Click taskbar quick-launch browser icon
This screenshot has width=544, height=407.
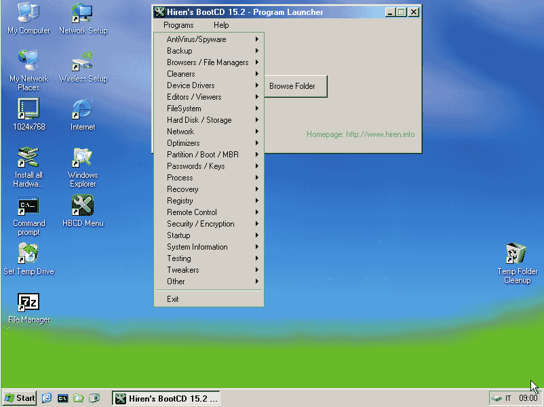coord(47,398)
